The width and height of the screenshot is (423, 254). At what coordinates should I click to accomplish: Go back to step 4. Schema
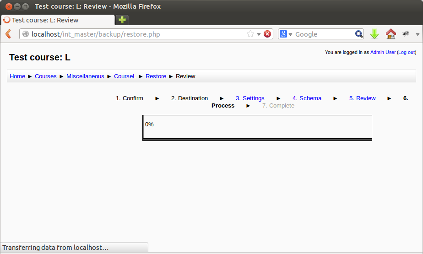307,98
